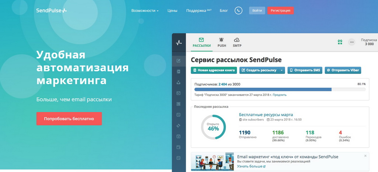Viewport: 378px width, 172px height.
Task: Click Отправить SMS button
Action: 305,70
